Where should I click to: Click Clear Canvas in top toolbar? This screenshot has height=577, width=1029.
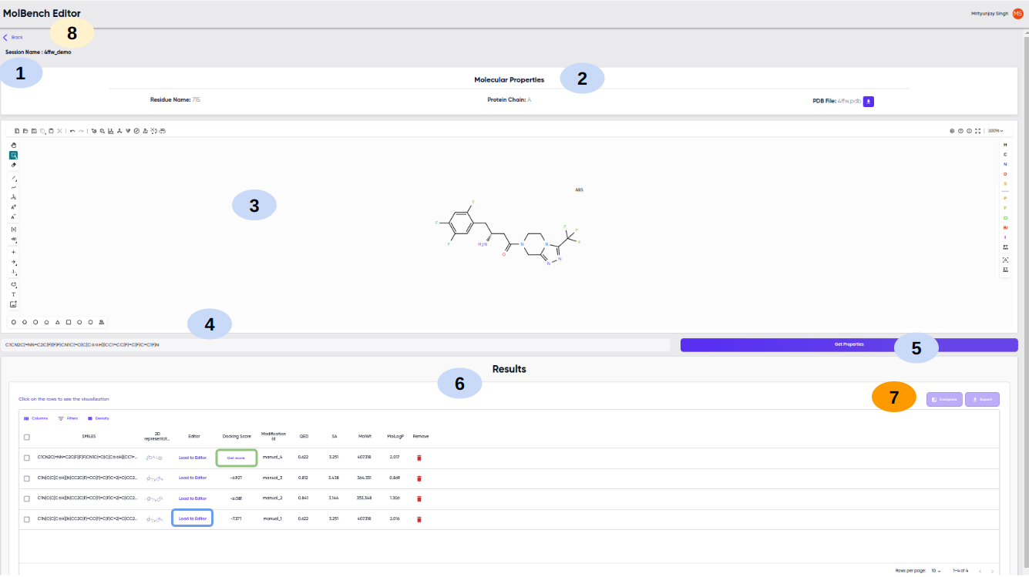click(17, 131)
